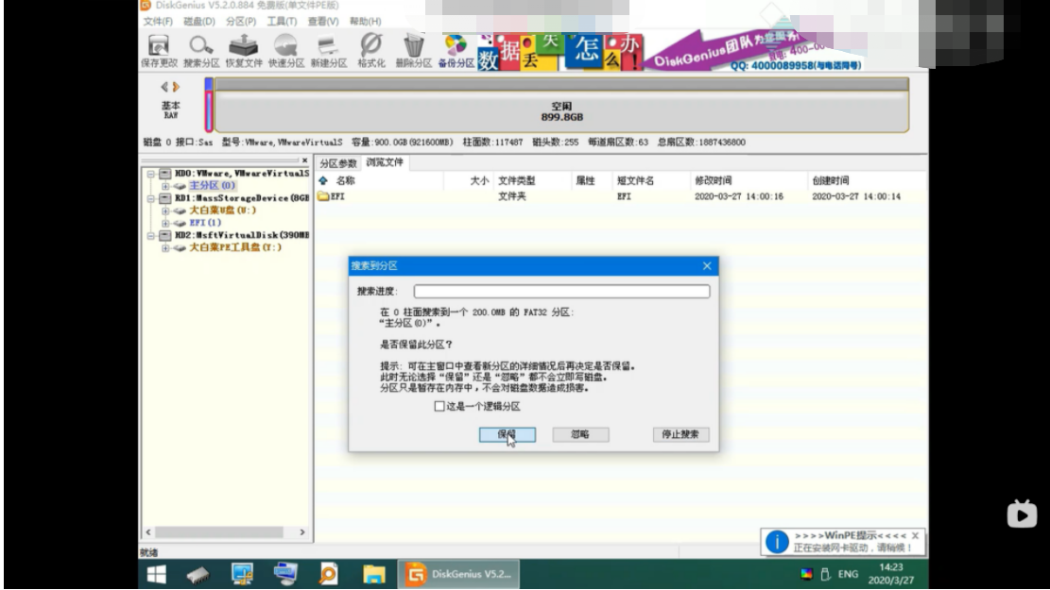
Task: Click the video play overlay icon
Action: coord(1022,514)
